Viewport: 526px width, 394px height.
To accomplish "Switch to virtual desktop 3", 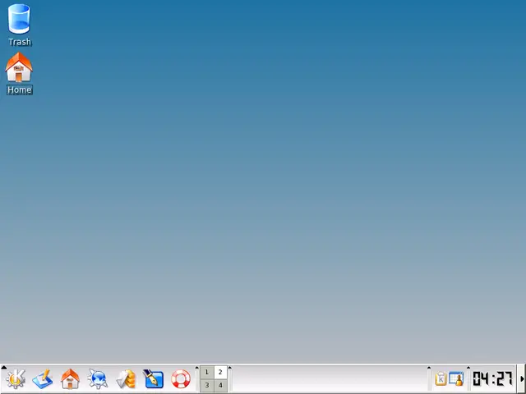I will 207,386.
